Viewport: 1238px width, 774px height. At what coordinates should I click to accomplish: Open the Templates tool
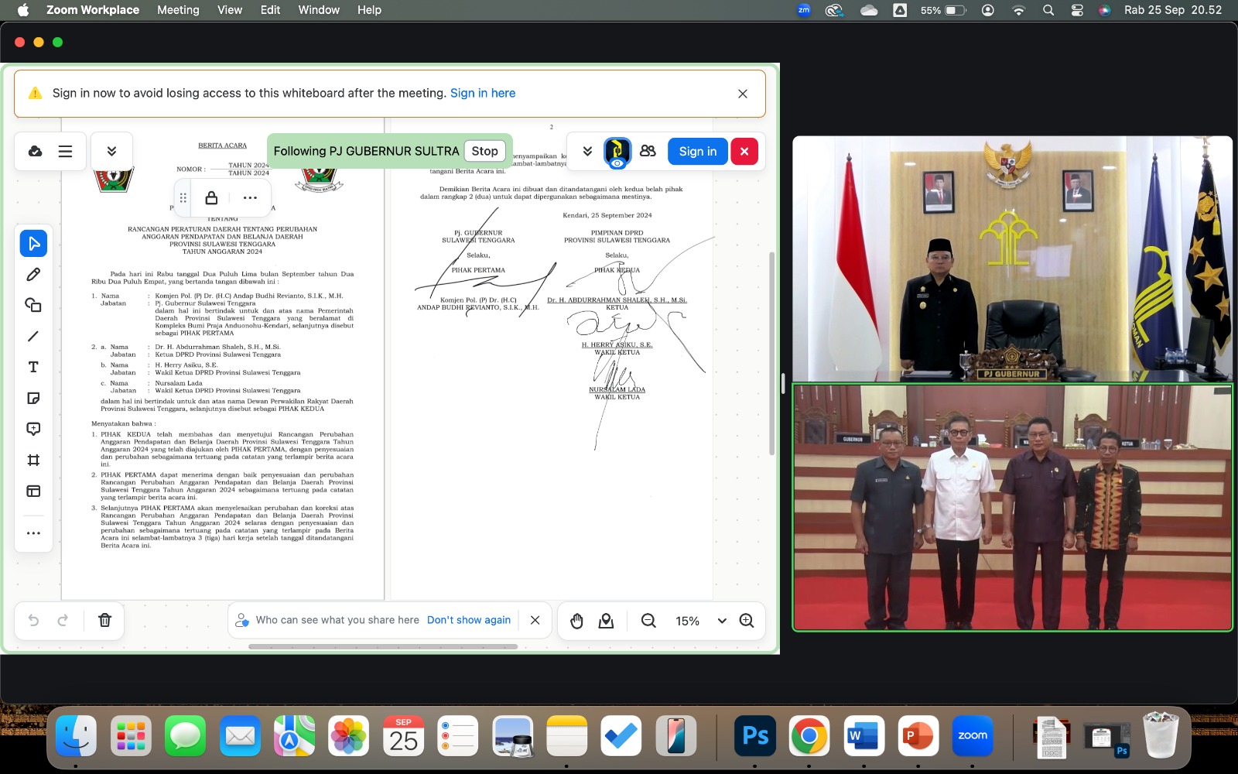[33, 491]
